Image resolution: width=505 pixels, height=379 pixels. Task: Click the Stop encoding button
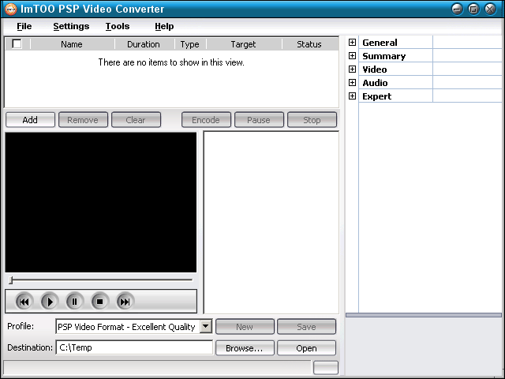[312, 120]
